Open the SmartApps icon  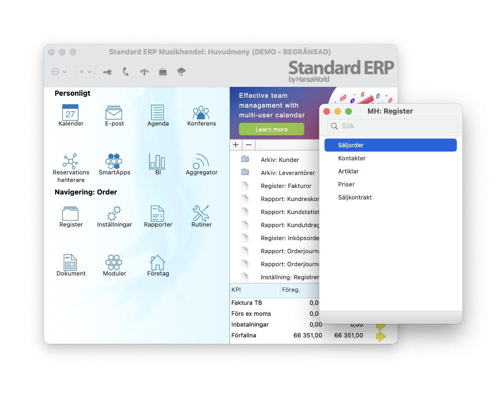tap(114, 161)
